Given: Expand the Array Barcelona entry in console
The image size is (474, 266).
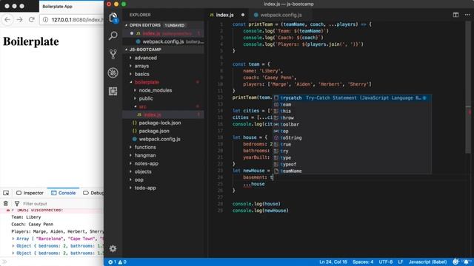Looking at the screenshot, I should click(x=13, y=239).
